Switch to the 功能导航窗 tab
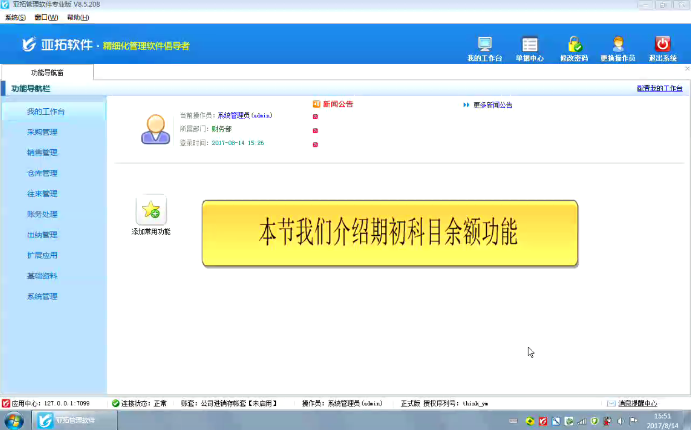 click(x=47, y=73)
